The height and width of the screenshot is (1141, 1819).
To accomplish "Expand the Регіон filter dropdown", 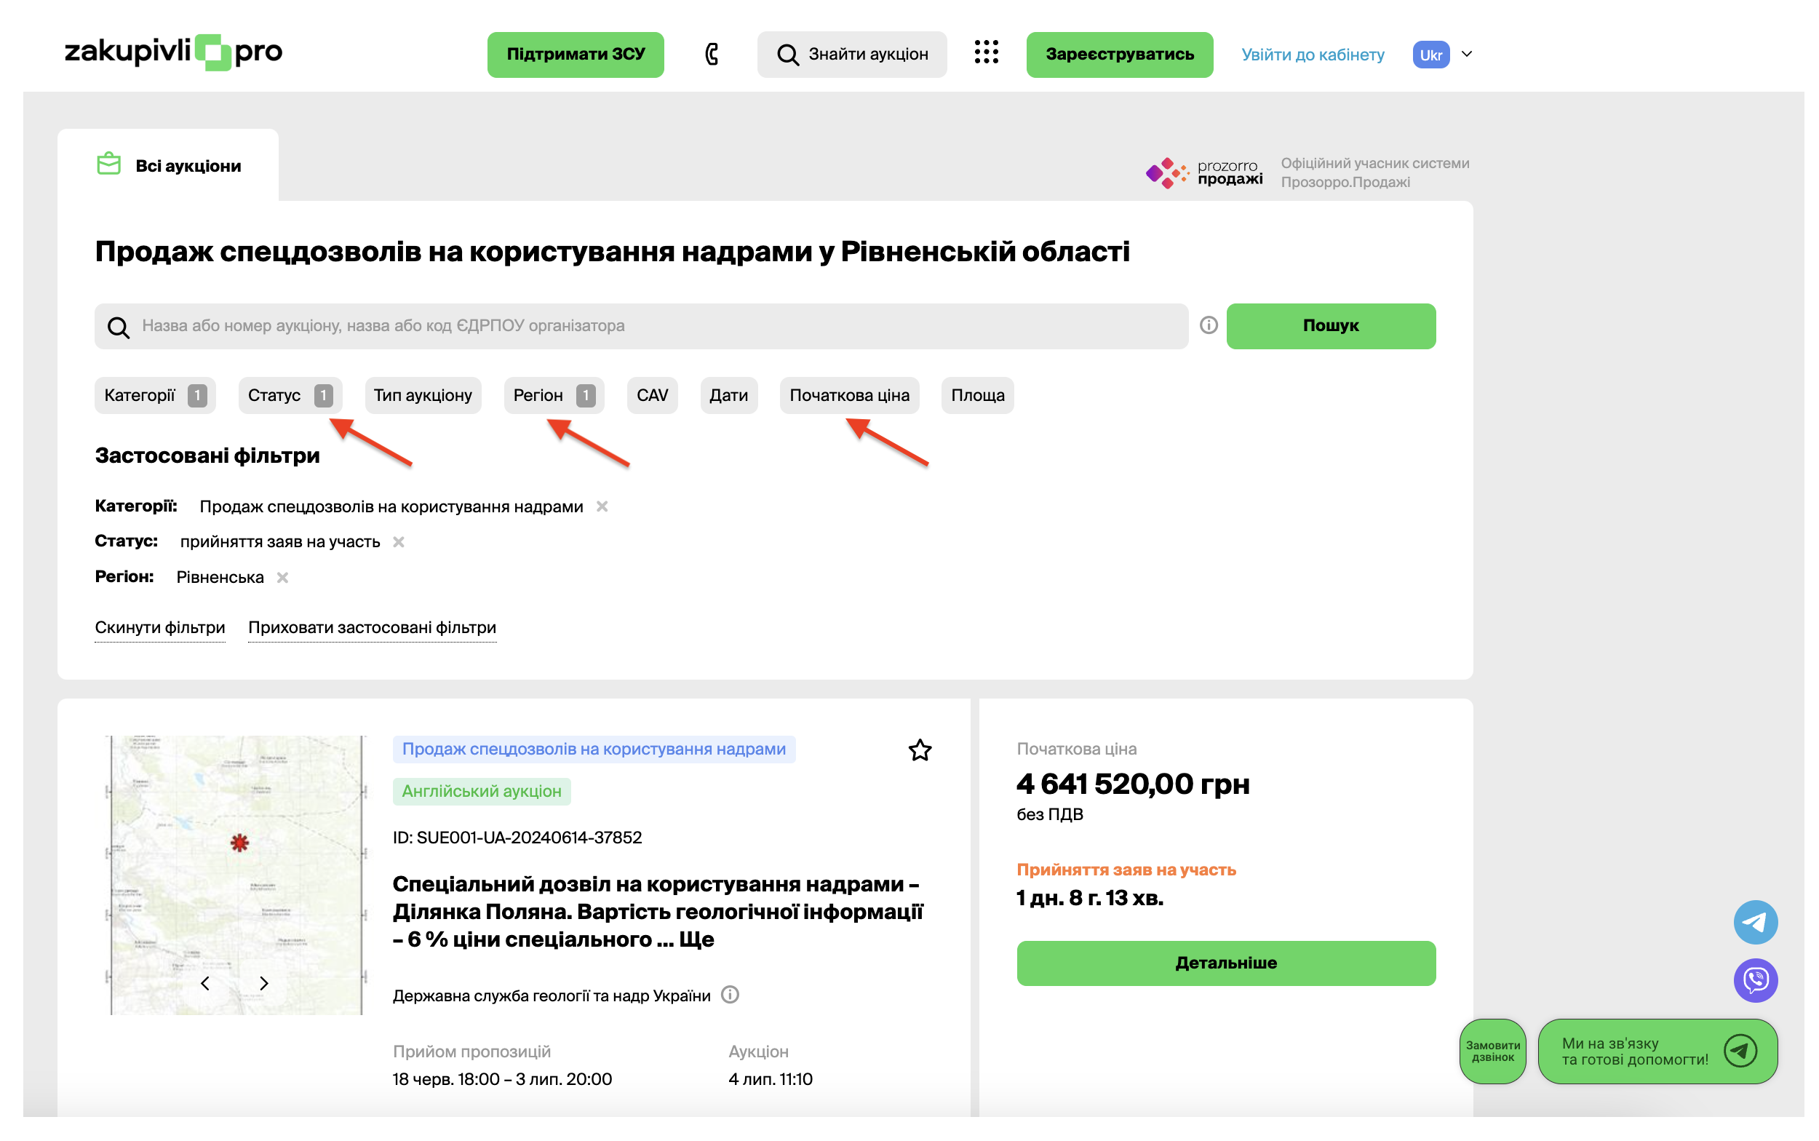I will click(553, 395).
